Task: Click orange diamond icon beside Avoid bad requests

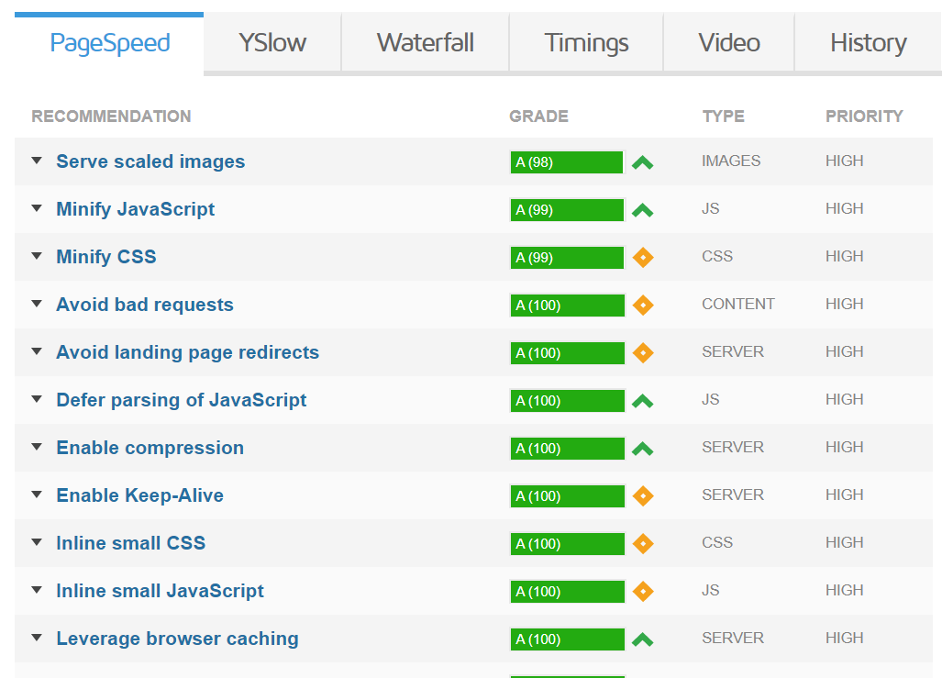Action: pos(643,306)
